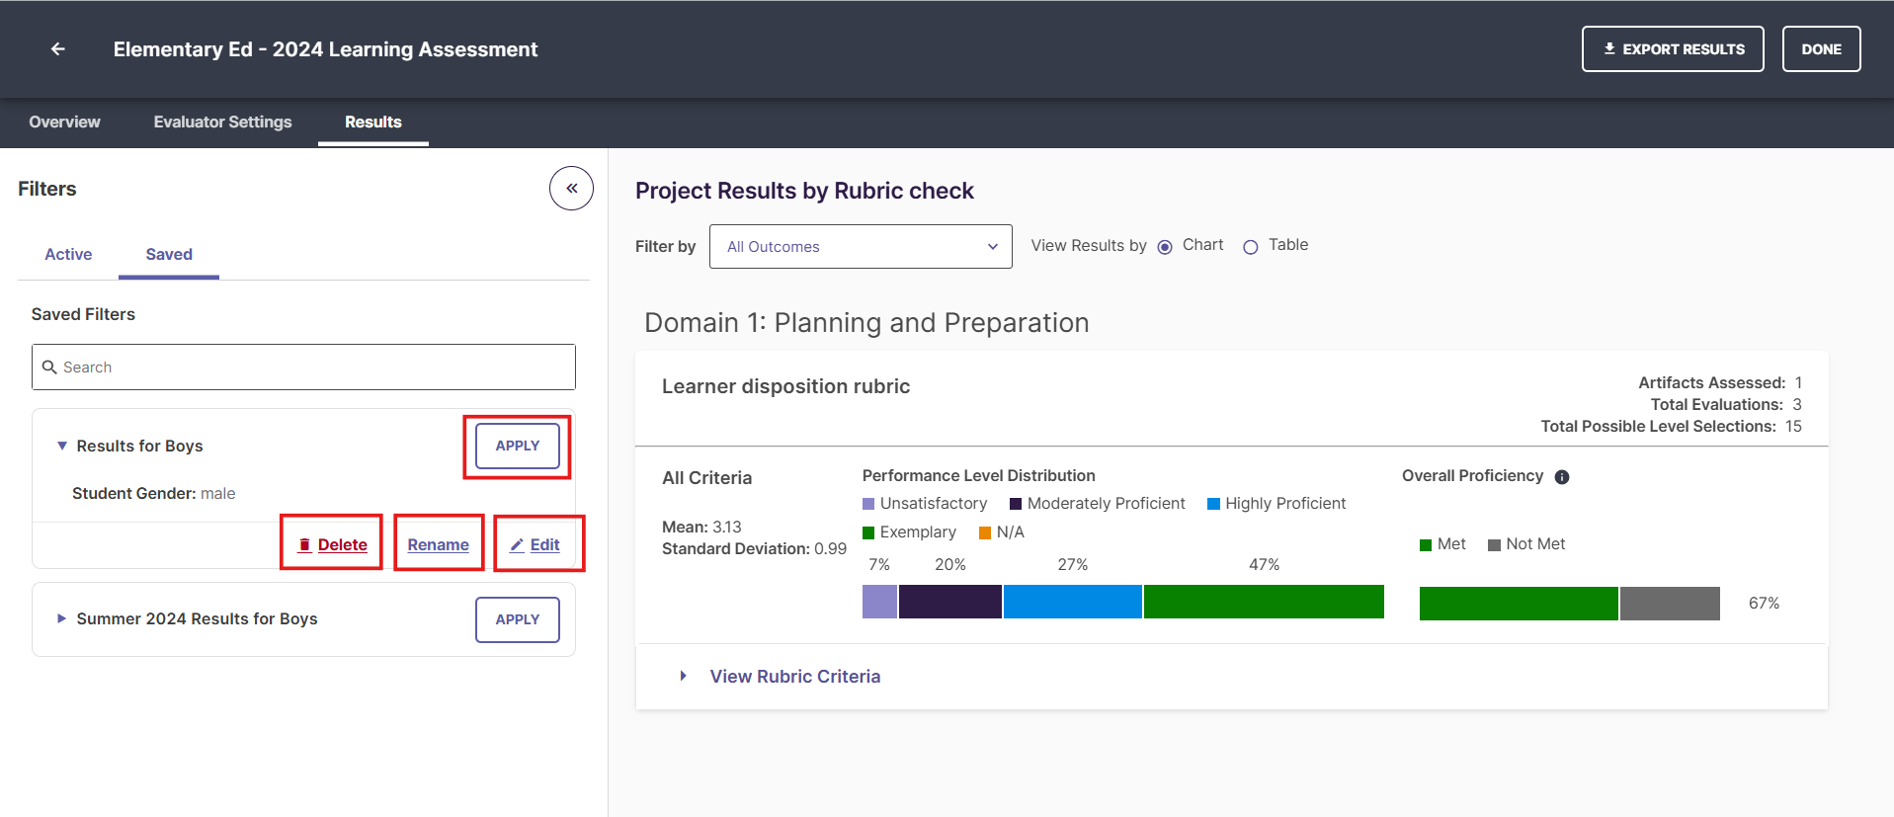1894x817 pixels.
Task: Click the info icon beside Overall Proficiency
Action: tap(1562, 477)
